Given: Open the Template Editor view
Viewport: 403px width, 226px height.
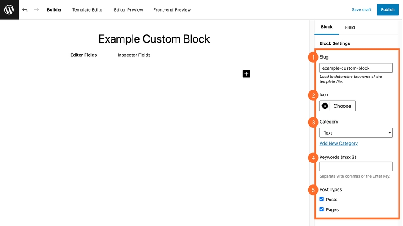Looking at the screenshot, I should [x=88, y=10].
